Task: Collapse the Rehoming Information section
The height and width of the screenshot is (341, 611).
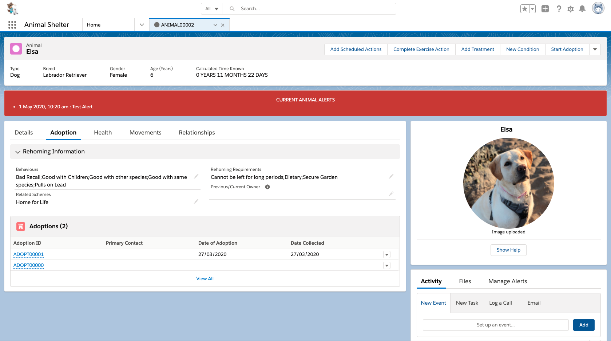Action: (18, 152)
